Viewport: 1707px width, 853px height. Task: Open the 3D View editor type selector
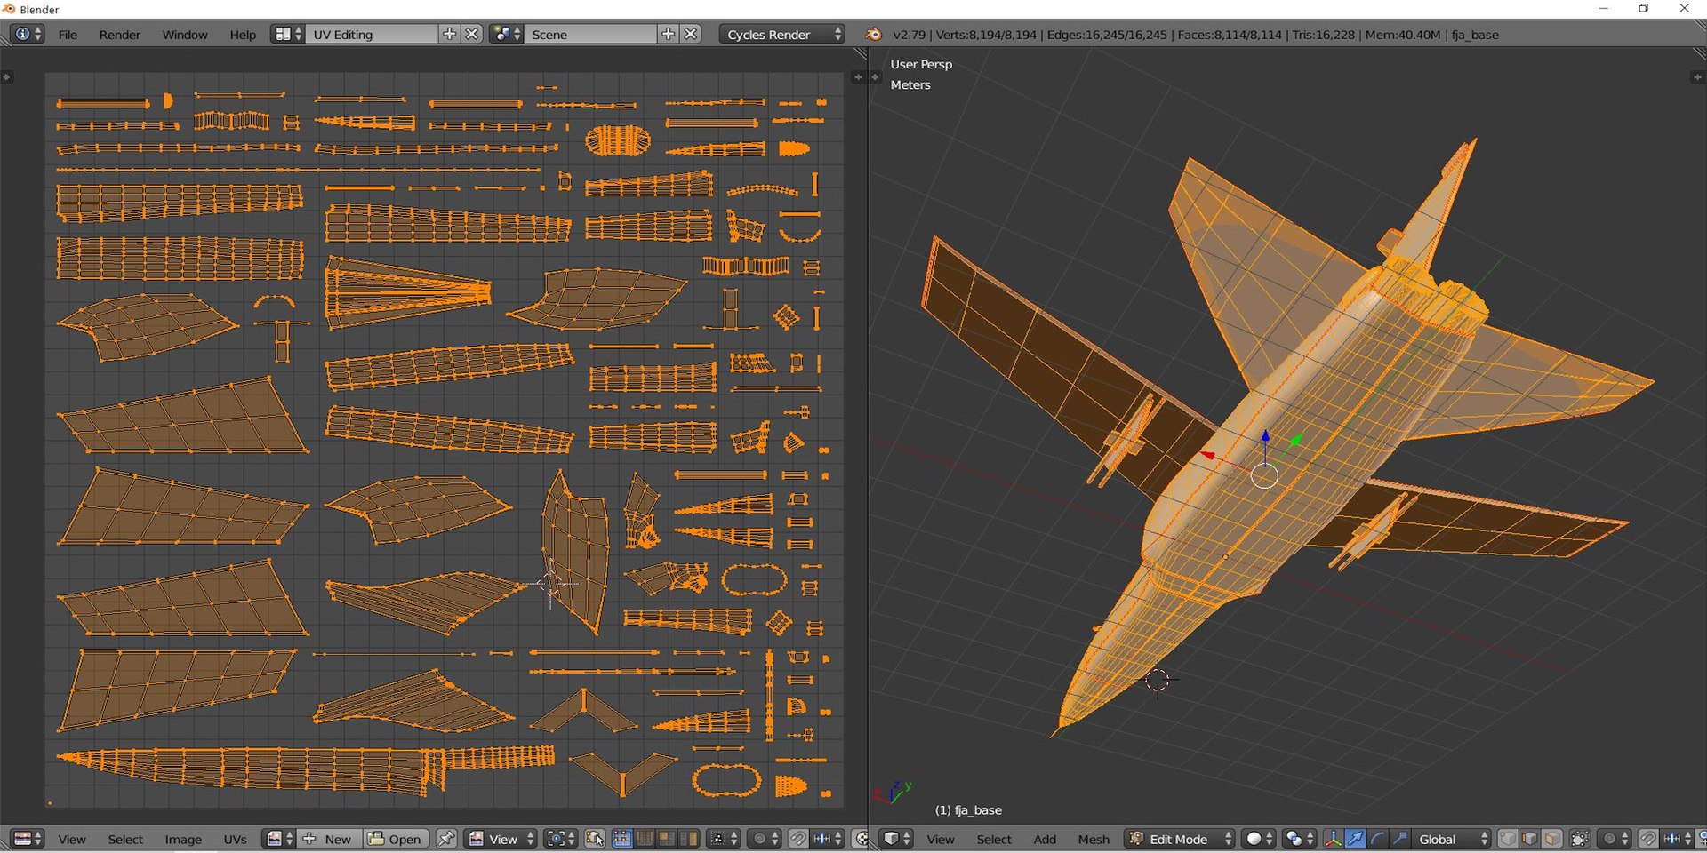click(896, 839)
